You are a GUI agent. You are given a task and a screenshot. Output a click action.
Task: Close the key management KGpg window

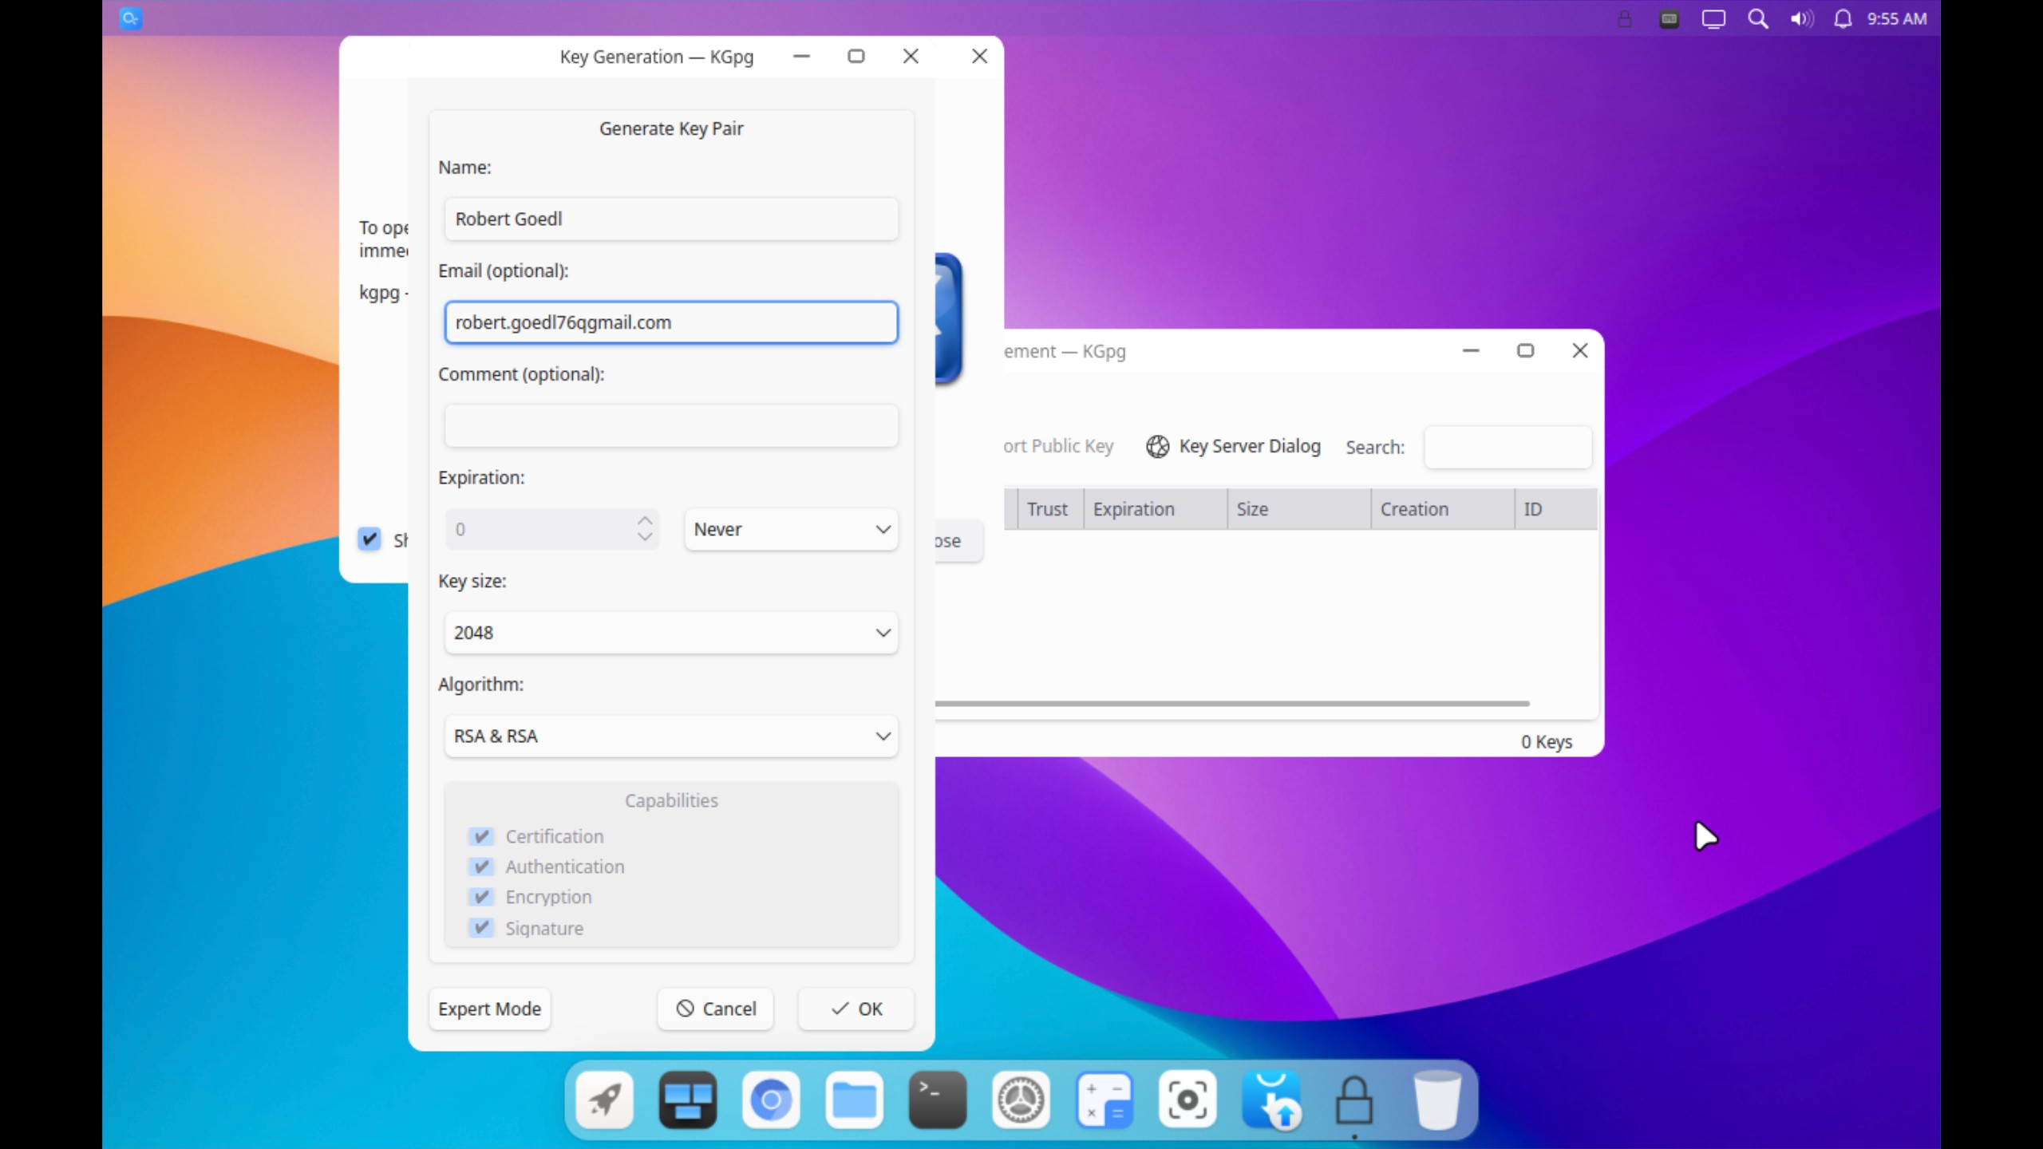click(1579, 350)
